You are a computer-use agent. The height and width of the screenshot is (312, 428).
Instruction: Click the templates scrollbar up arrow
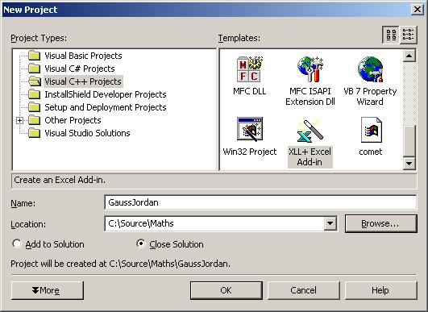409,56
